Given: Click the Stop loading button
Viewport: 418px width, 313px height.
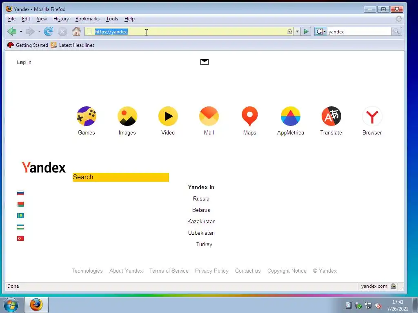Looking at the screenshot, I should (62, 32).
